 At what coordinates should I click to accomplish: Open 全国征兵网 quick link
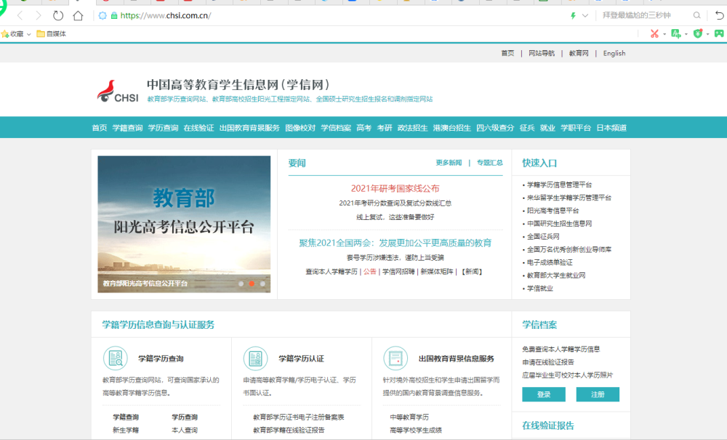[543, 237]
